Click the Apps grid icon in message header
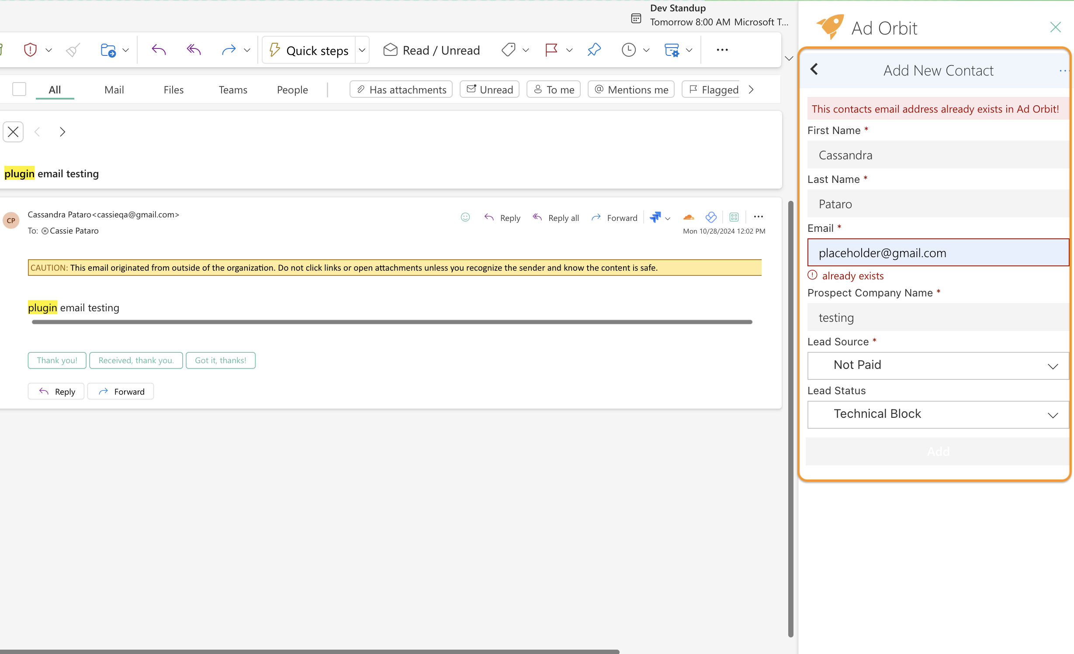The image size is (1074, 654). [734, 217]
